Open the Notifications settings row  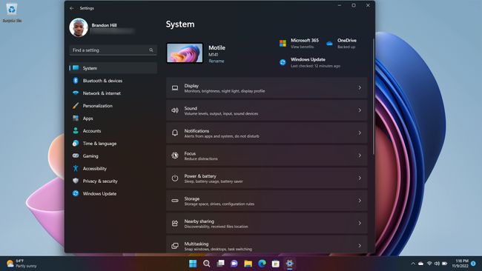point(267,133)
